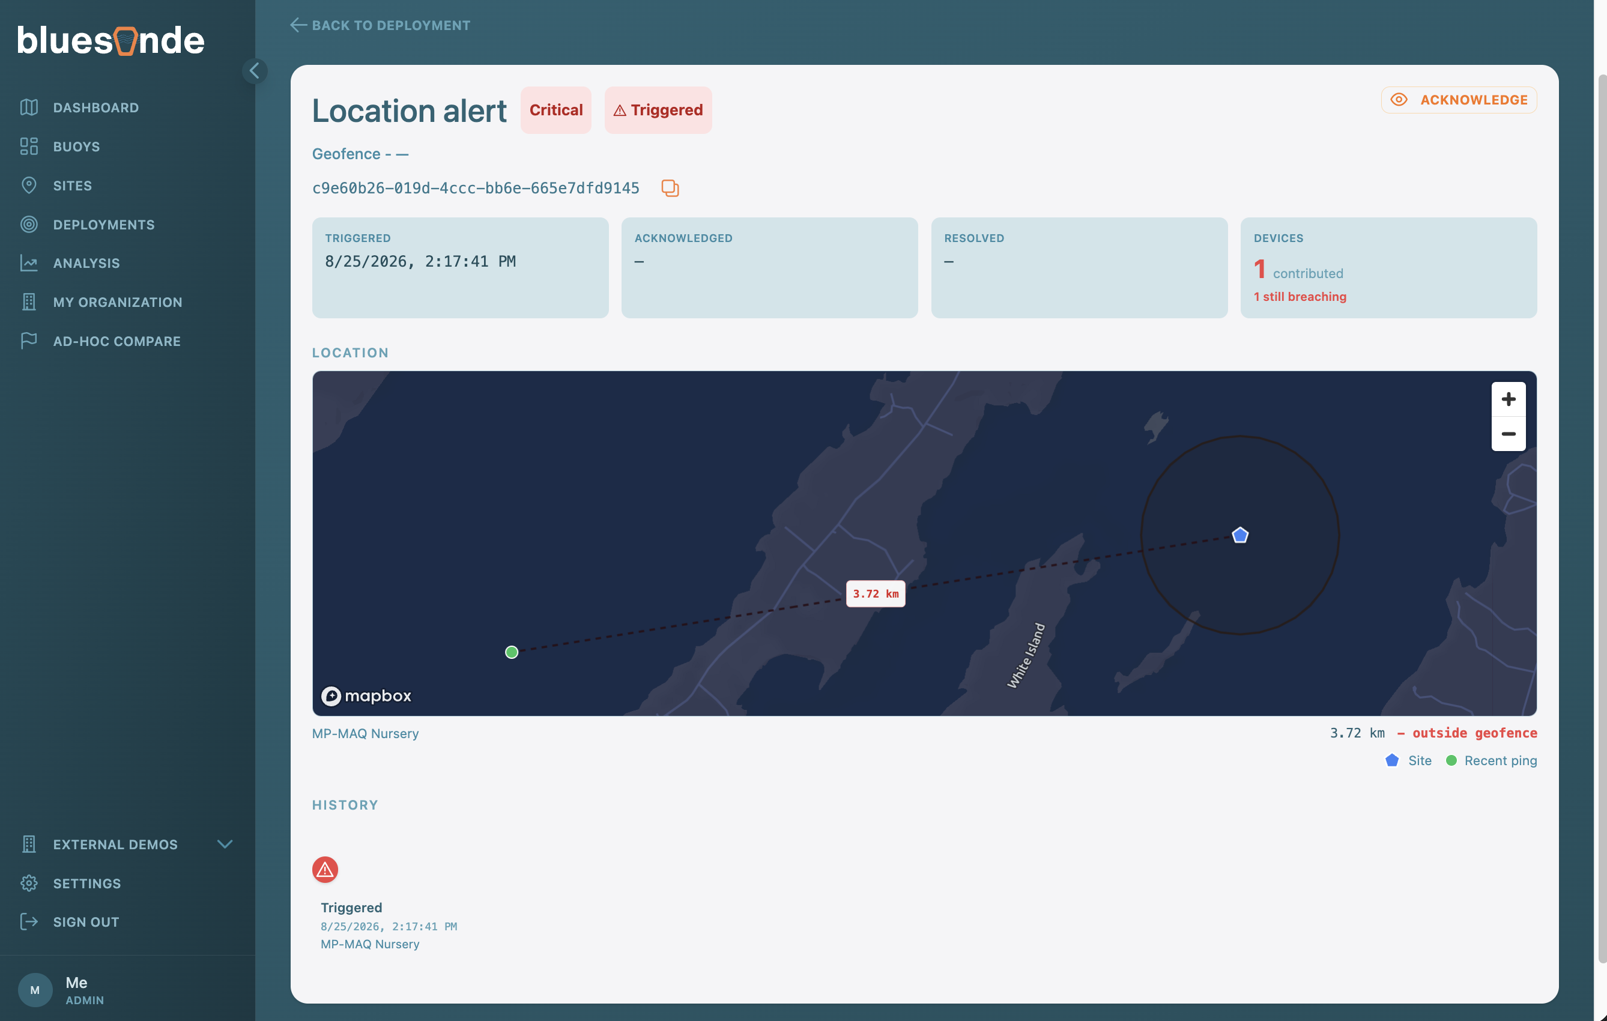Click the Resolved card
This screenshot has width=1607, height=1021.
click(1079, 268)
